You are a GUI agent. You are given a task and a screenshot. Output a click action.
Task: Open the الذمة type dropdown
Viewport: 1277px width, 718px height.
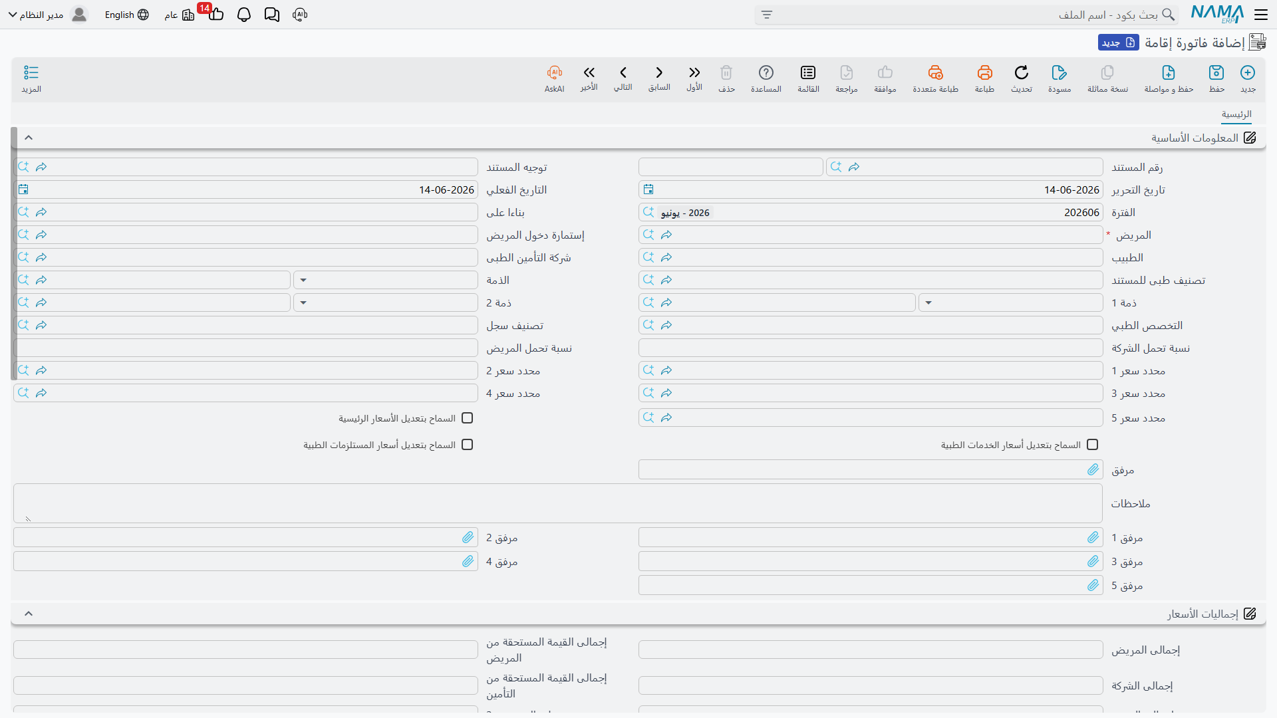pos(303,281)
